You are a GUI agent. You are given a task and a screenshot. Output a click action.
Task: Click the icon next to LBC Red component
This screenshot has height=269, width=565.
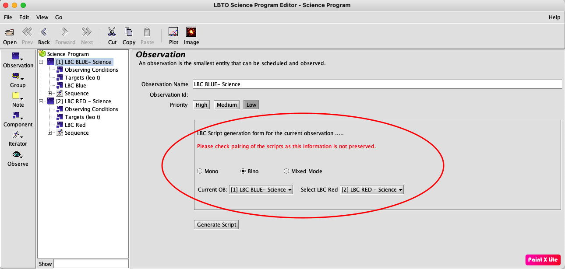60,125
